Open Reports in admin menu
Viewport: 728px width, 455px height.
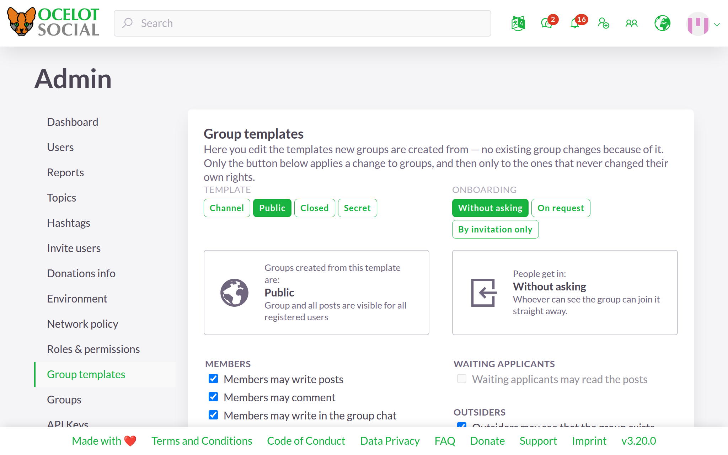[x=105, y=173]
